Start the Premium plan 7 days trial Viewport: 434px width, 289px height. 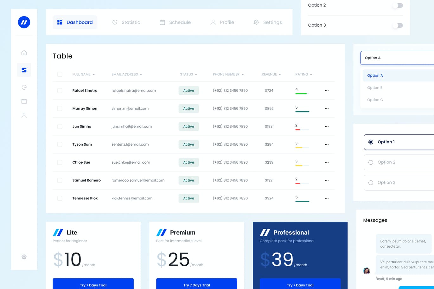point(197,284)
